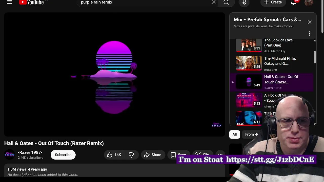The image size is (324, 182).
Task: Save the video to a playlist
Action: coord(178,155)
